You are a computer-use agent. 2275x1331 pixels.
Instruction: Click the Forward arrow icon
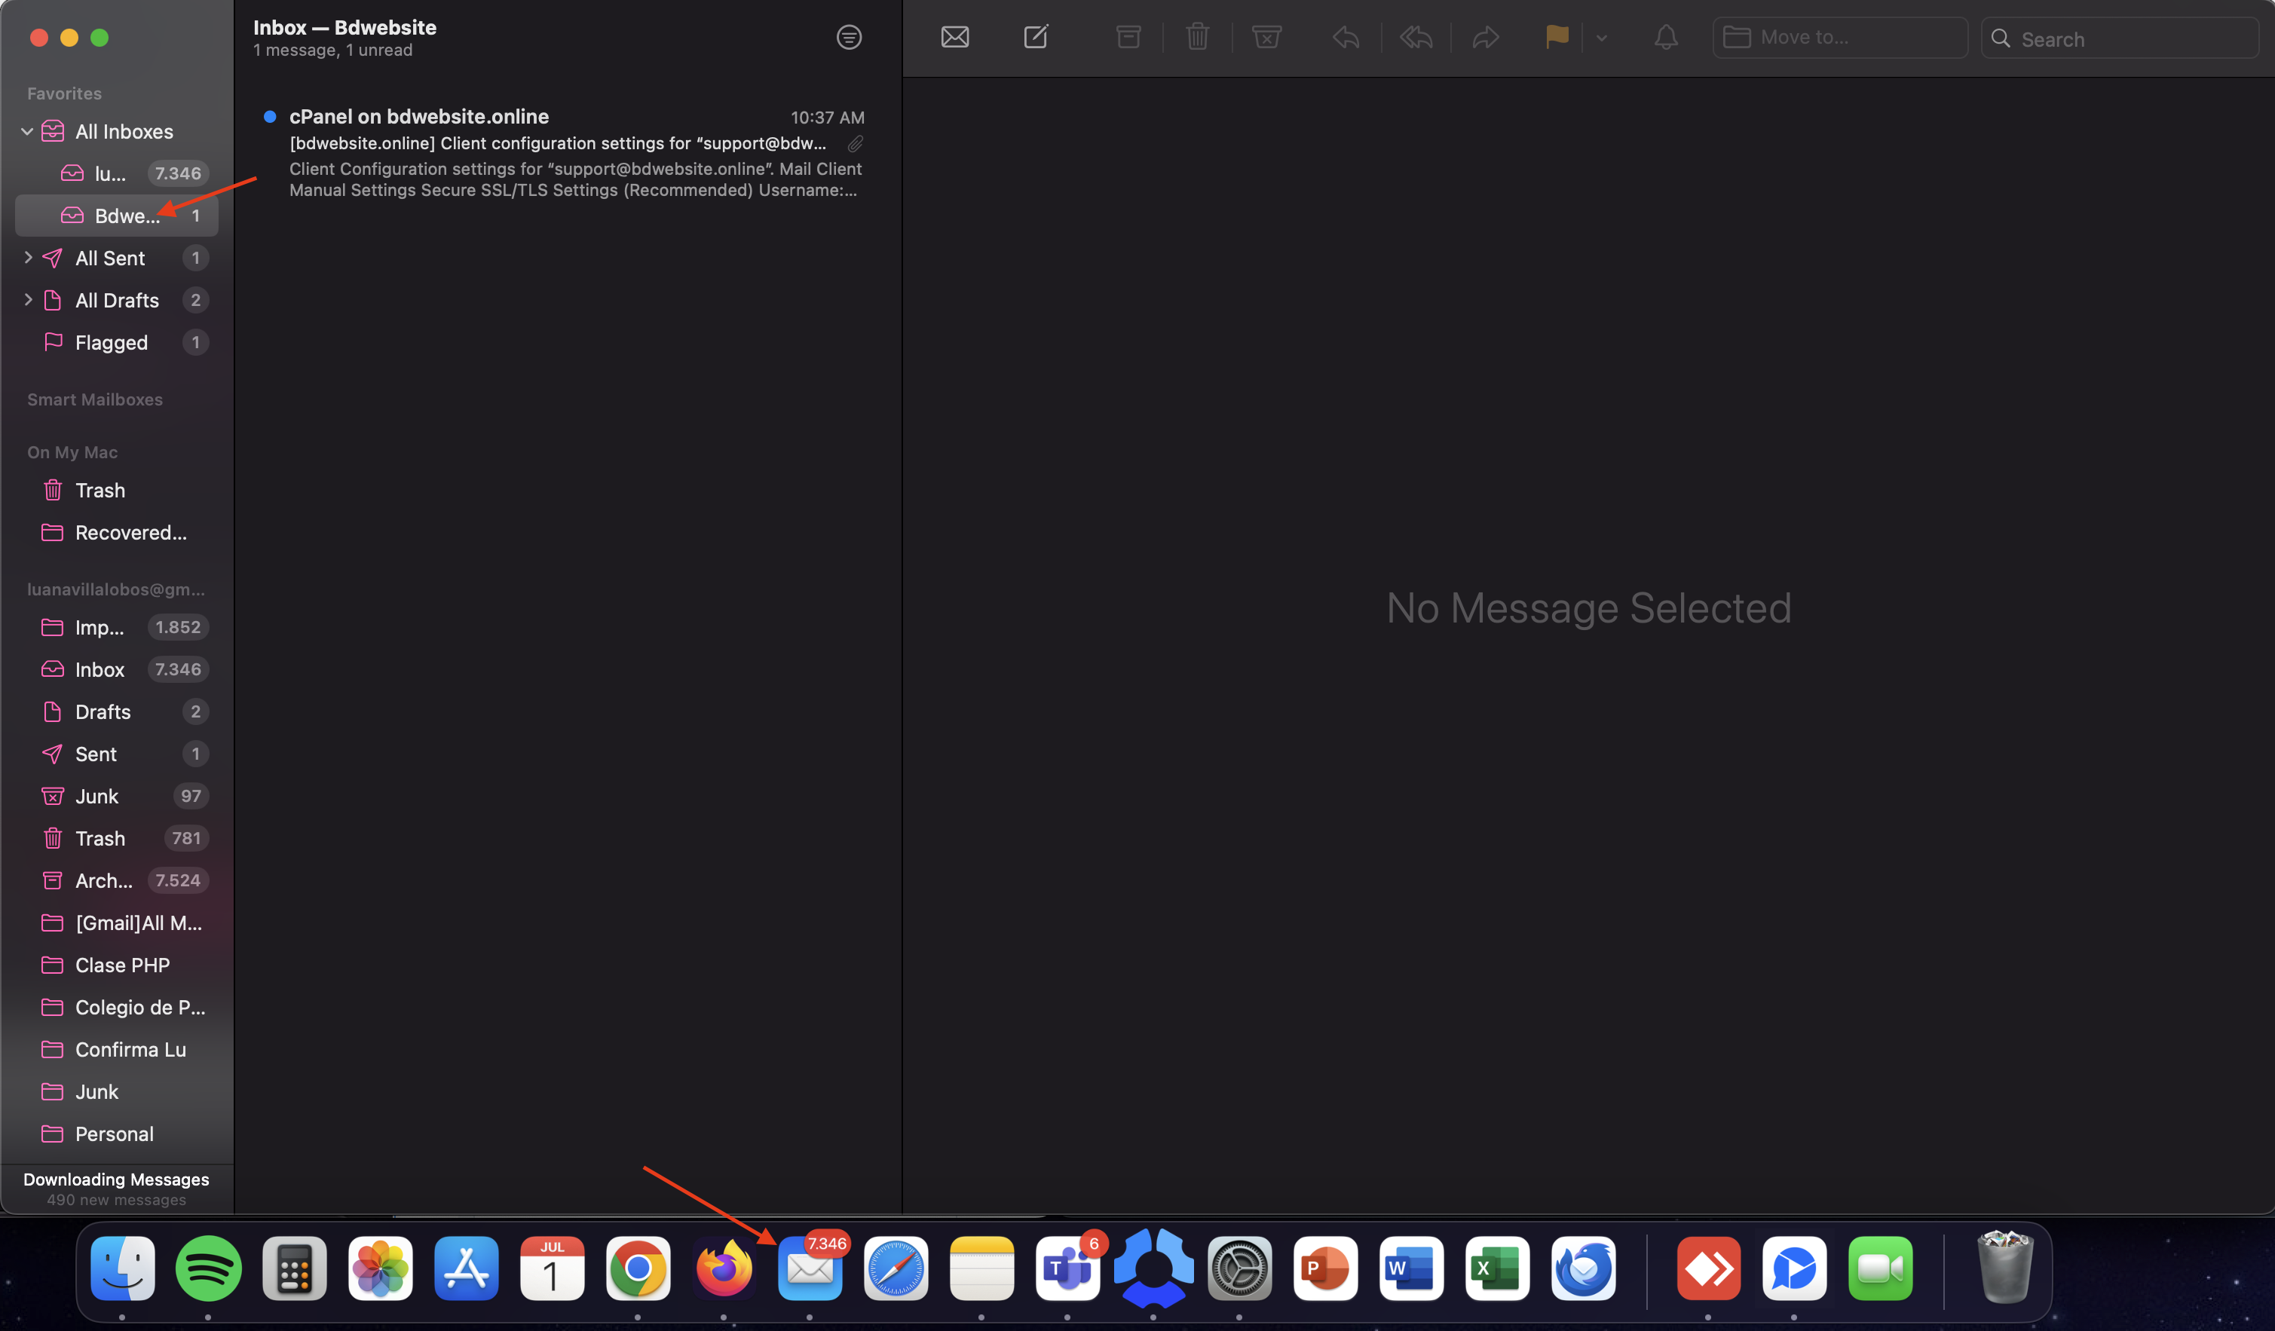(1485, 37)
